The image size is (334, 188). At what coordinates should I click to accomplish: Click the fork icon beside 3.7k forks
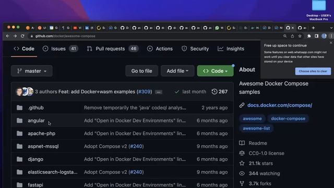242,183
